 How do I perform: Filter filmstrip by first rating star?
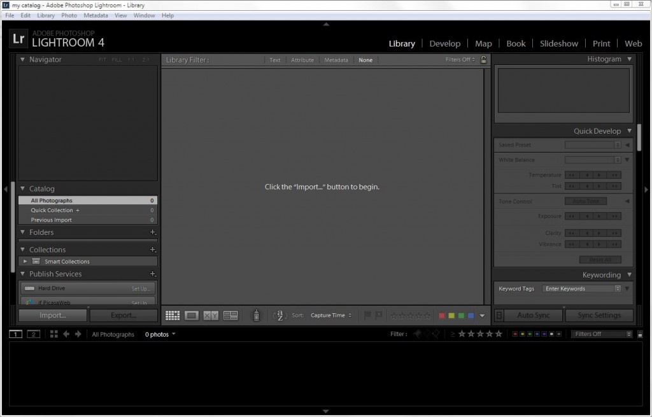pos(462,334)
